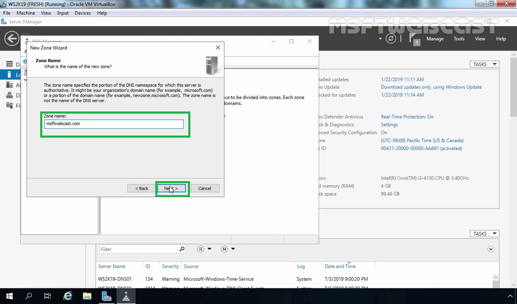
Task: Open Real-Time Protection: On link
Action: (x=407, y=117)
